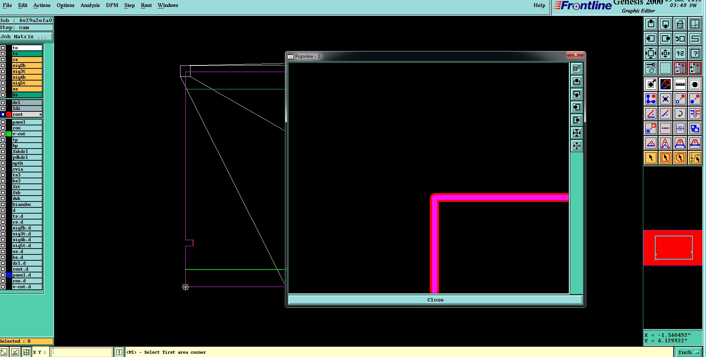
Task: Toggle checkbox for layer 'panel.d'
Action: pyautogui.click(x=3, y=275)
